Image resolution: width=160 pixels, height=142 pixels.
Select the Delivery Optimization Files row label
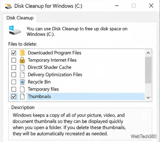click(55, 75)
